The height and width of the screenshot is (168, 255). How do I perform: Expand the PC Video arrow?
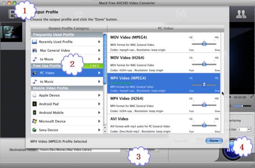(x=99, y=73)
